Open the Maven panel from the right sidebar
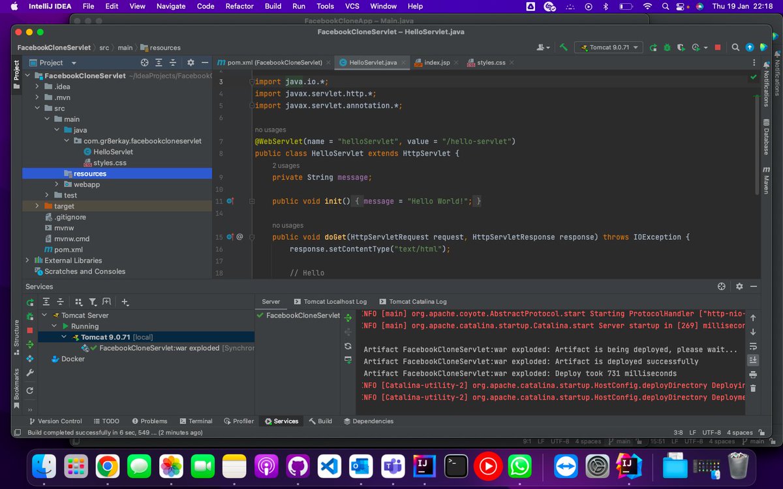Viewport: 783px width, 489px height. (x=765, y=183)
